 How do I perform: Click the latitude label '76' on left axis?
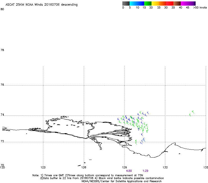pos(2,84)
